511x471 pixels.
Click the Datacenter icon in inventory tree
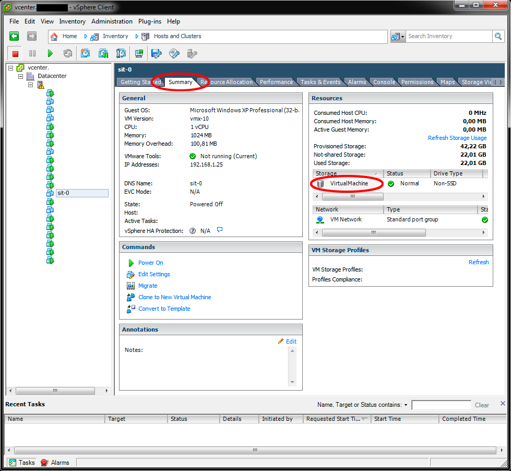tap(30, 76)
